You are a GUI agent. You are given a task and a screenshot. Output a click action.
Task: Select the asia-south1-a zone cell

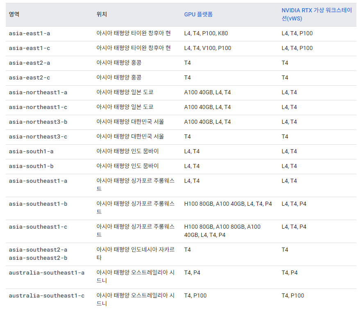(x=31, y=152)
